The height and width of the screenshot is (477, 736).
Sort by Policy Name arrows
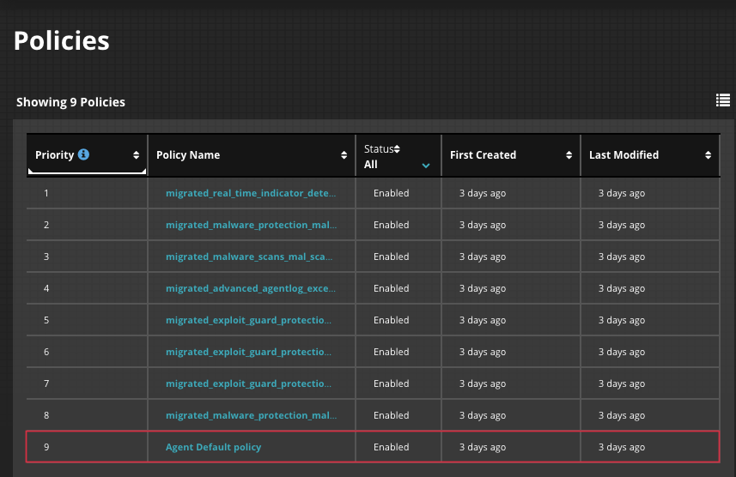344,155
